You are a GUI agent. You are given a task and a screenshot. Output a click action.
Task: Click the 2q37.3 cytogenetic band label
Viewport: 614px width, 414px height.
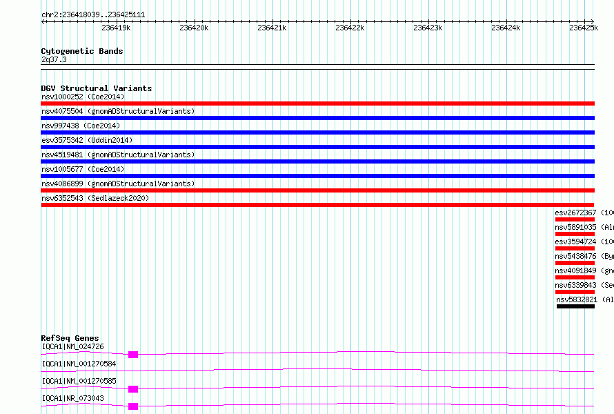pyautogui.click(x=54, y=59)
